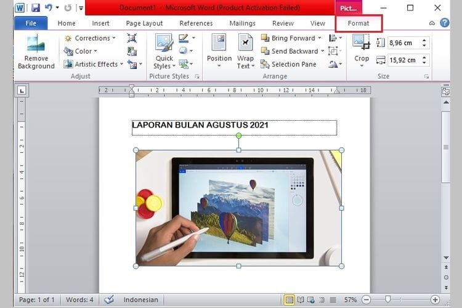Open the Send Backward dropdown arrow
Screen dimensions: 462x308
coord(322,51)
